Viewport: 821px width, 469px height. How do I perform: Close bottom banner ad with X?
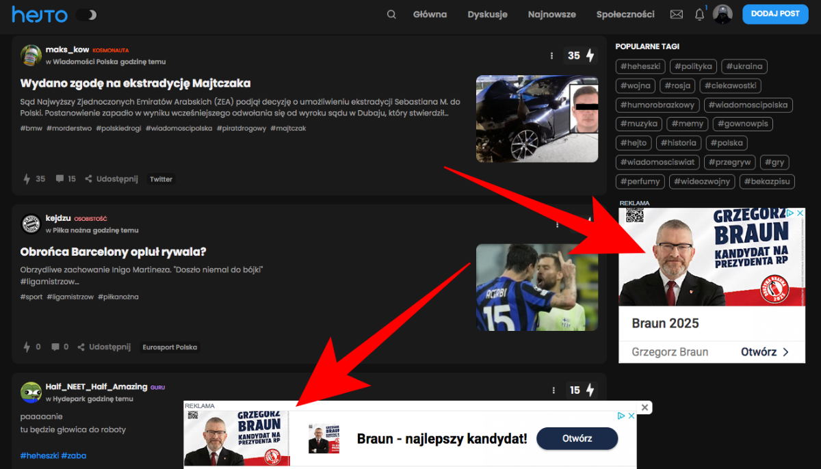pos(644,407)
